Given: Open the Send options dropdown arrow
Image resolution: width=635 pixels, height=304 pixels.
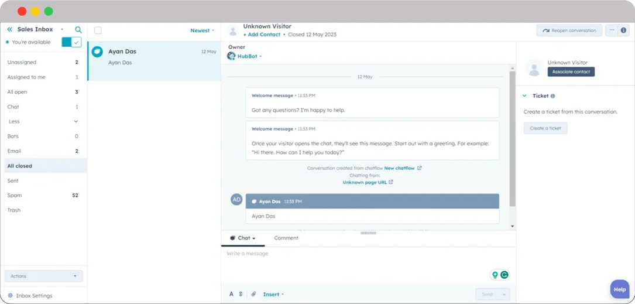Looking at the screenshot, I should coord(504,294).
